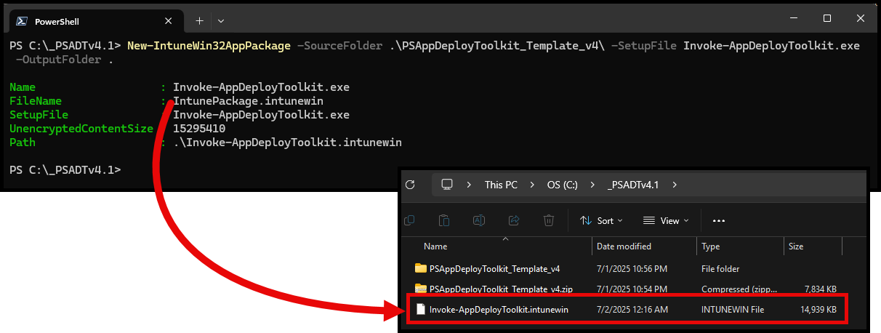Click the Explorer refresh icon
Screen dimensions: 881x333
point(411,185)
